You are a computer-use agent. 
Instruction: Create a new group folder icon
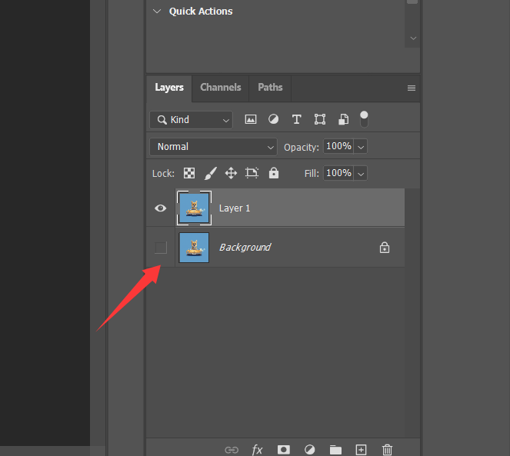[335, 450]
